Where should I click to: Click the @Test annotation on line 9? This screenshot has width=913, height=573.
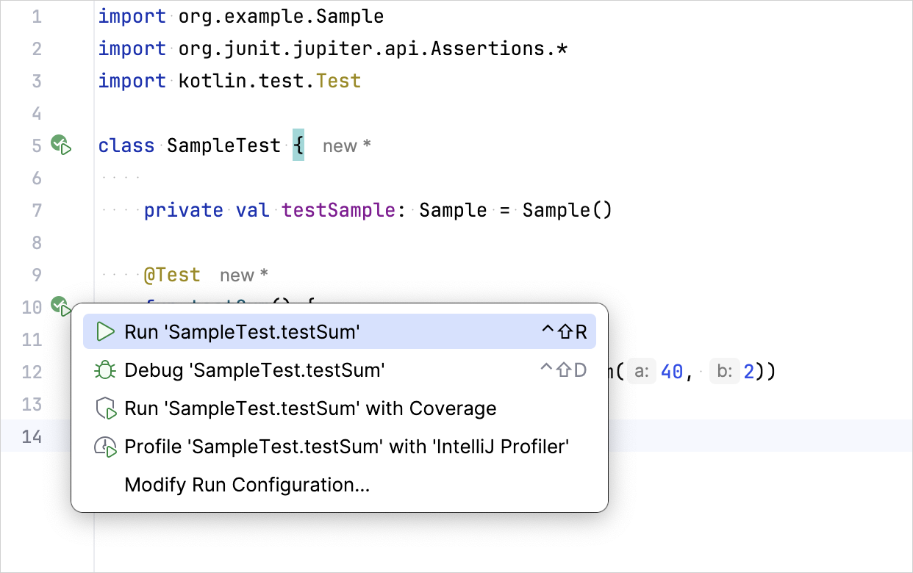pyautogui.click(x=172, y=275)
